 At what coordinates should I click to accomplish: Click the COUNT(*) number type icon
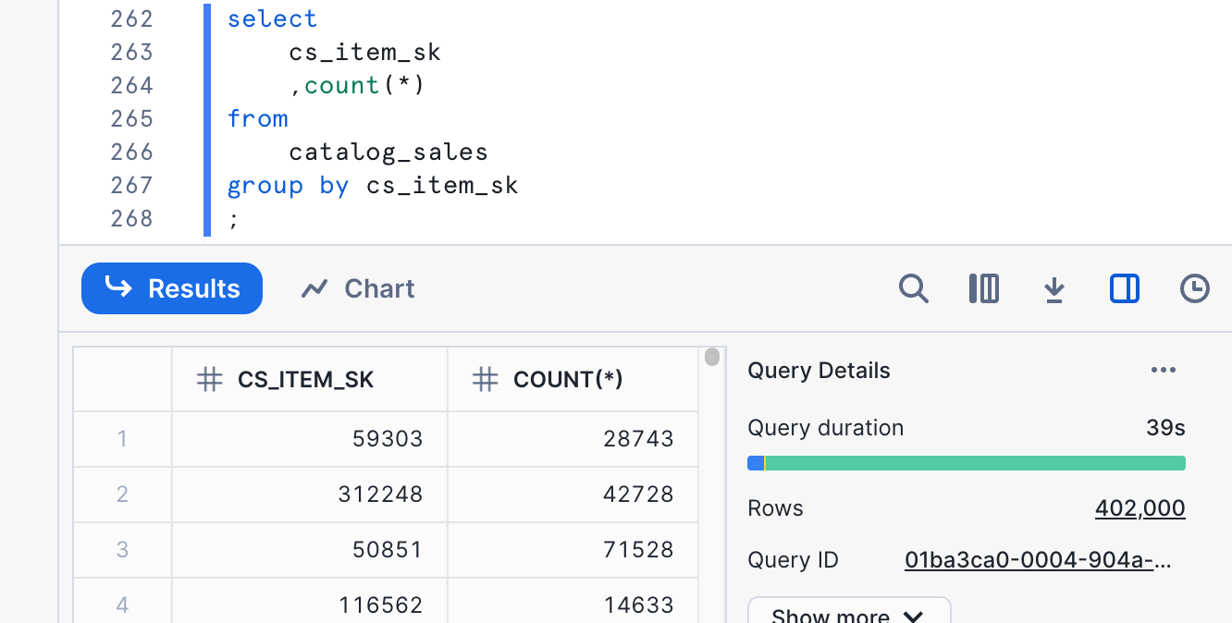click(485, 380)
